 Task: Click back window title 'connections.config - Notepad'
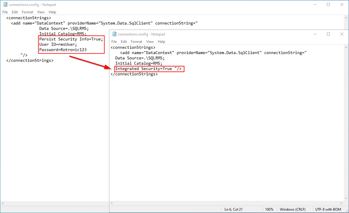tap(32, 5)
